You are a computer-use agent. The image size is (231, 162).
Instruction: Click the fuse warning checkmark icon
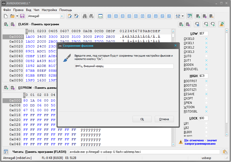pyautogui.click(x=222, y=24)
